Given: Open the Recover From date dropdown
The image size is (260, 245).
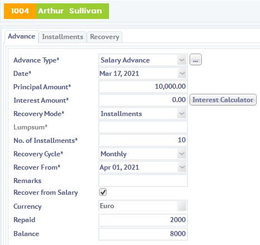Looking at the screenshot, I should (x=182, y=167).
